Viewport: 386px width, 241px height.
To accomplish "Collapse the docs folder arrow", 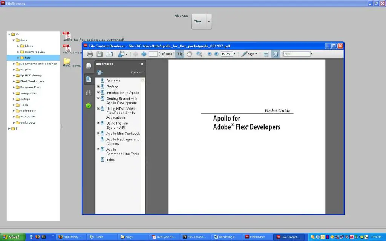I will (14, 40).
